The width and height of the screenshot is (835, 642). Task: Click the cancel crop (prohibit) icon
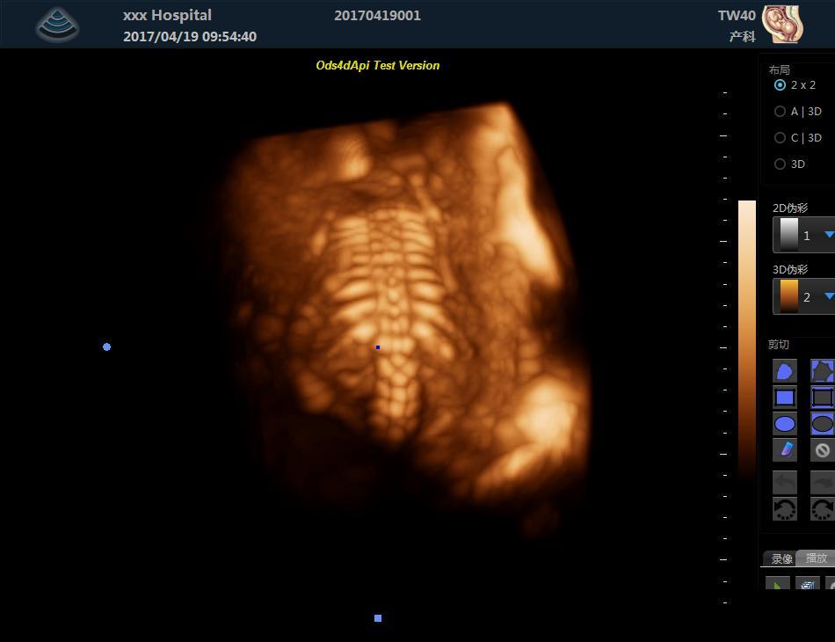tap(822, 450)
